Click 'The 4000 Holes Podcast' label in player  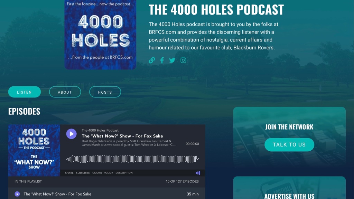coord(100,130)
